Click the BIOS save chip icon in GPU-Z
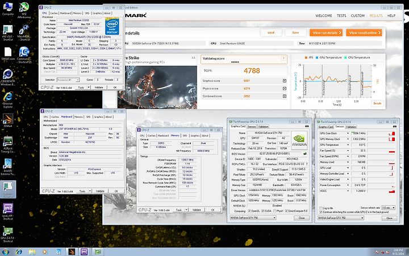409x256 pixels. (x=304, y=154)
